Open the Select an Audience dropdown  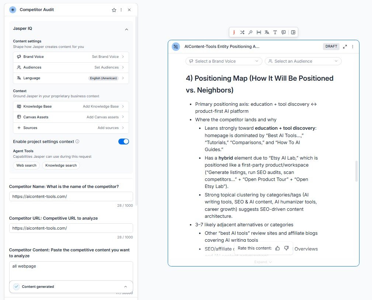(x=303, y=61)
